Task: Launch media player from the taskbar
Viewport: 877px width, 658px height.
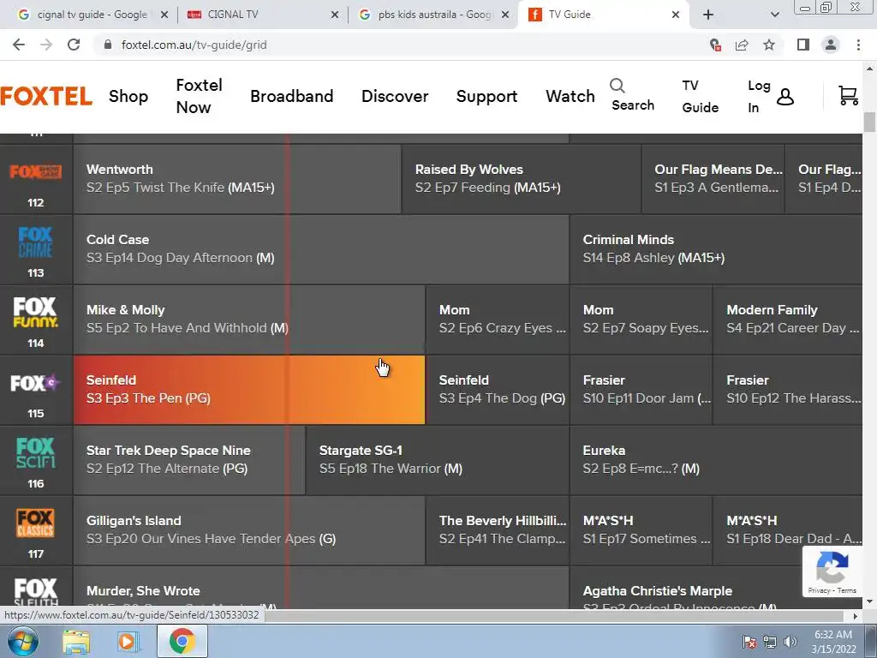Action: coord(128,641)
